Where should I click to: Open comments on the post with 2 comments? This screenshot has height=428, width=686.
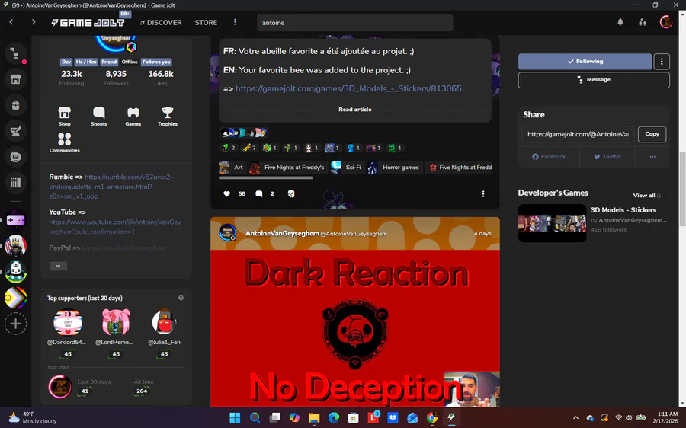pyautogui.click(x=259, y=193)
